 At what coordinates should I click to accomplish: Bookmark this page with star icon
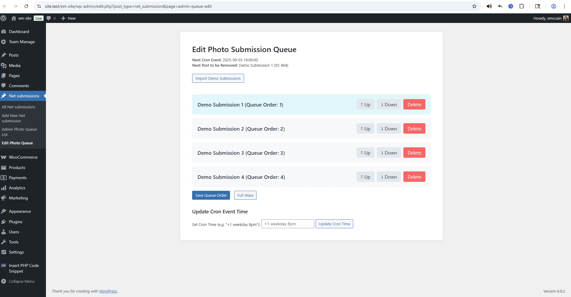pyautogui.click(x=474, y=6)
